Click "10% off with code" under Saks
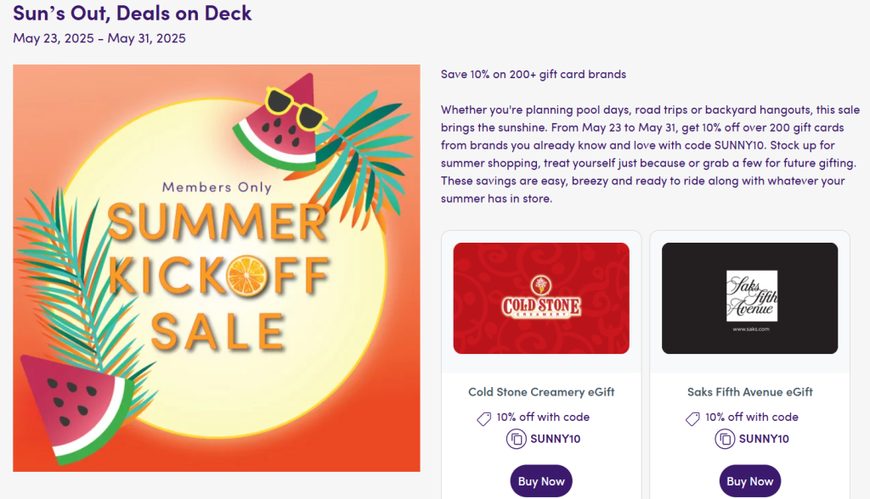 pos(751,417)
